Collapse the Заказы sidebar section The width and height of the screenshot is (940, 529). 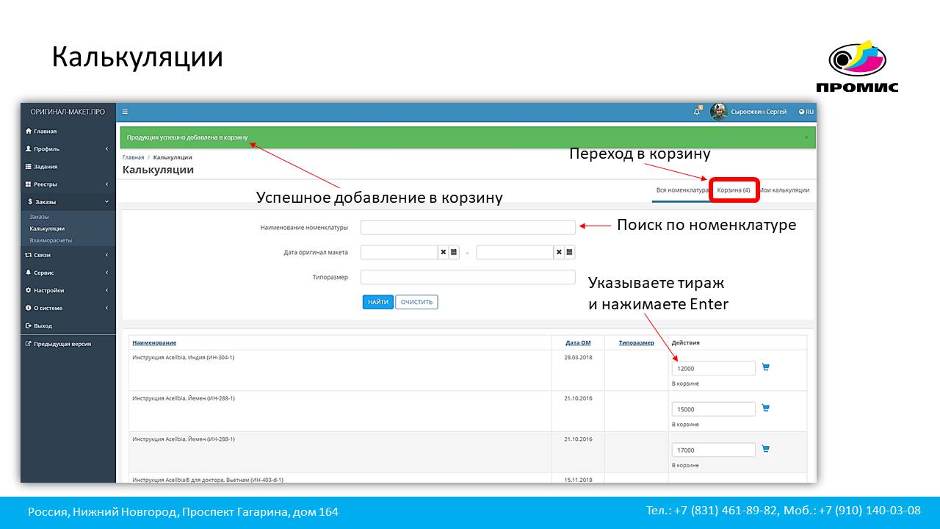(x=68, y=202)
